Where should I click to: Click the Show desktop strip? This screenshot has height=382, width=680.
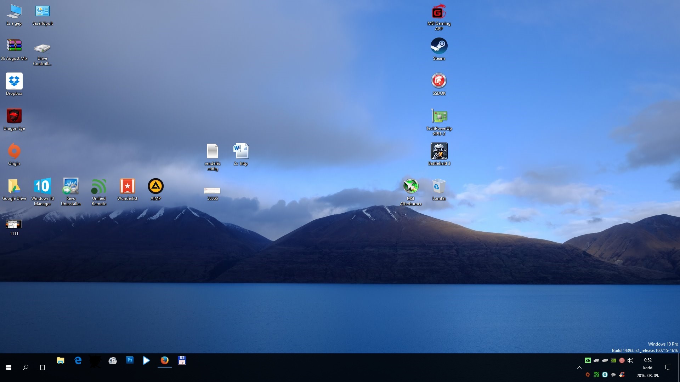[x=679, y=367]
